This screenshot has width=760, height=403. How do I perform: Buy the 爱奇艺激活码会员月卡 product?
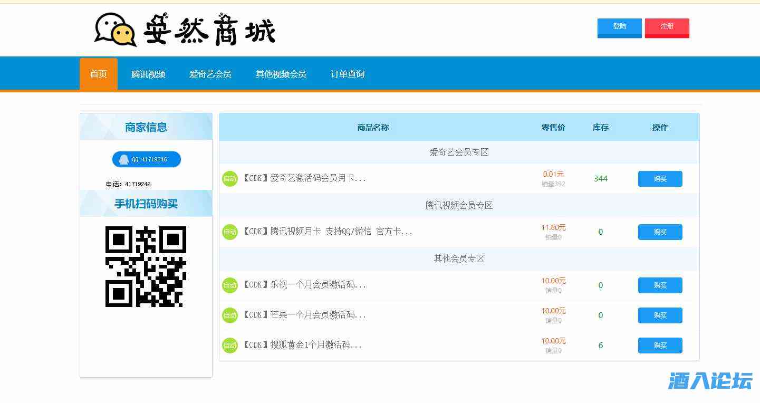660,179
